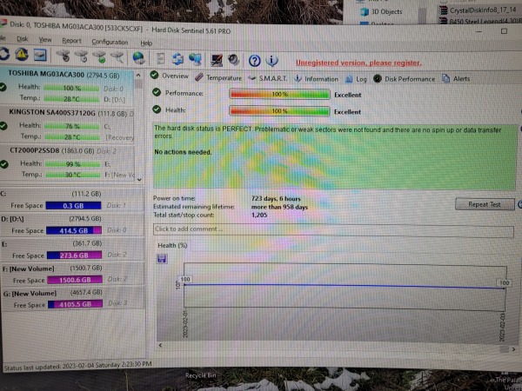Click the disk icon with green checkmark
The width and height of the screenshot is (522, 391).
[100, 57]
